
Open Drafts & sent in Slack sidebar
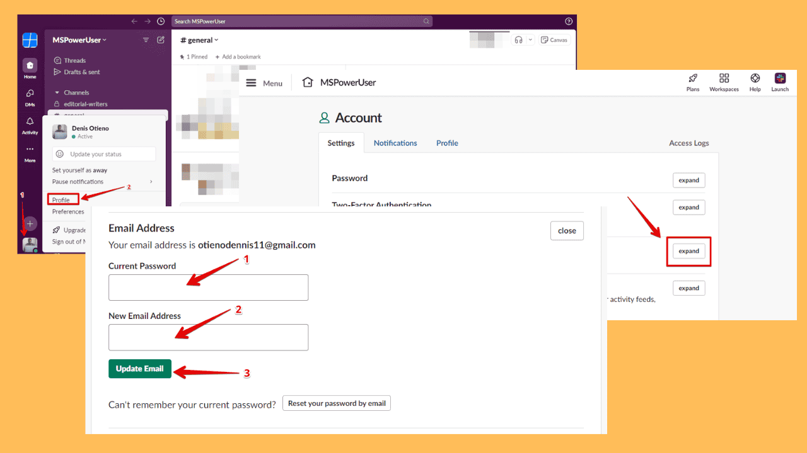[77, 72]
